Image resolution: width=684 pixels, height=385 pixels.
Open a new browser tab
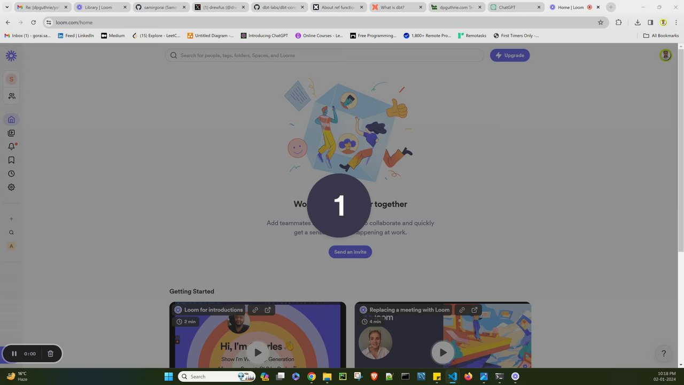tap(611, 7)
